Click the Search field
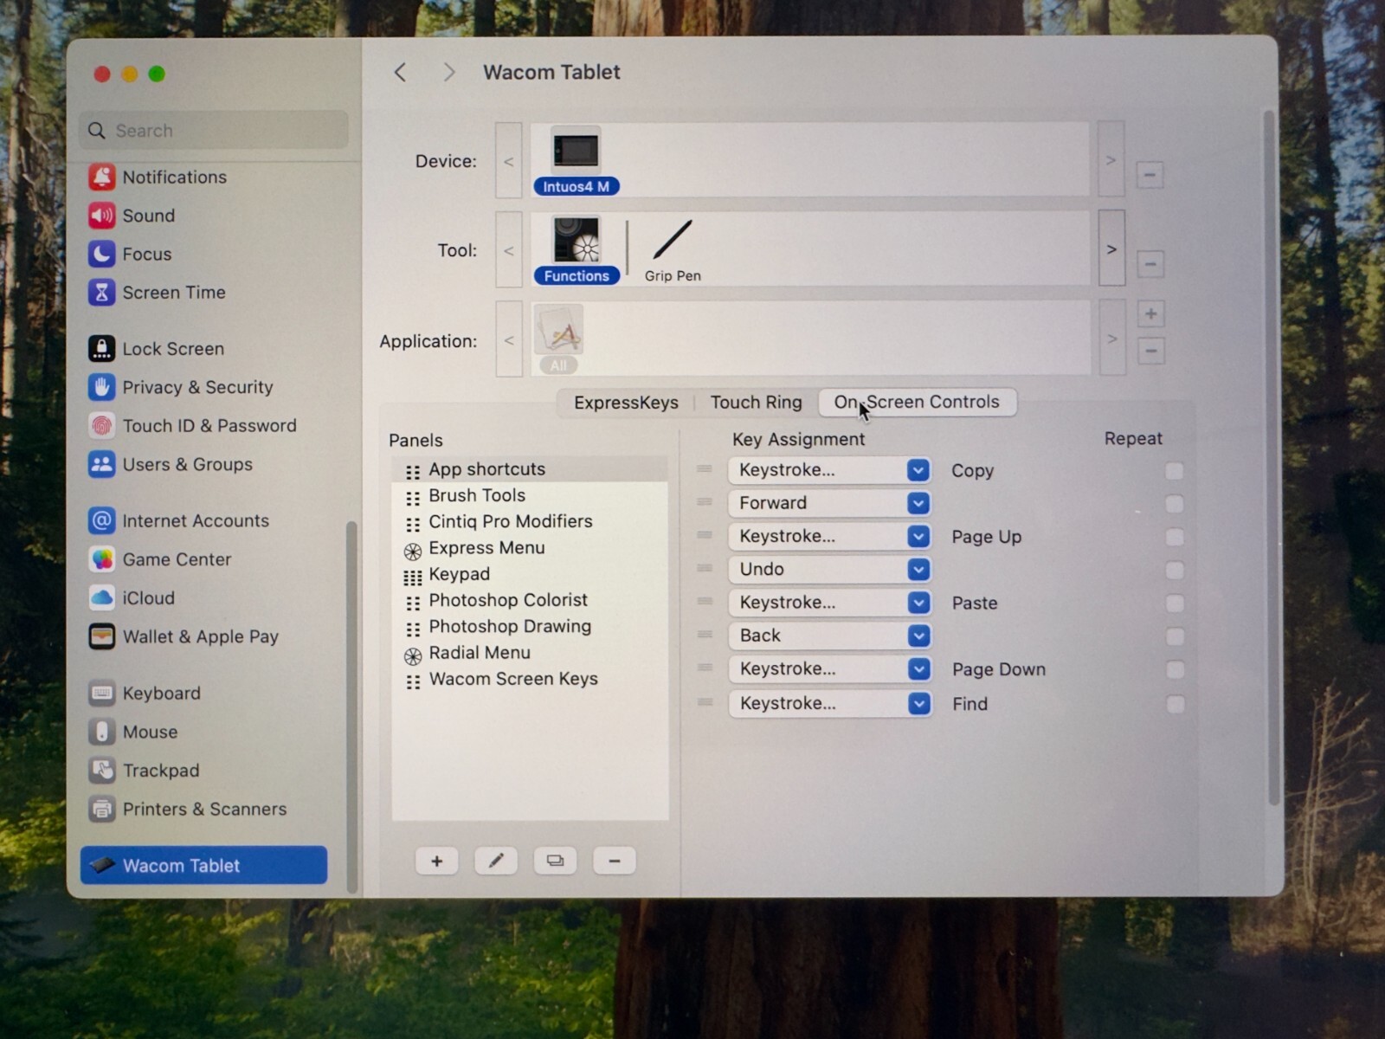This screenshot has width=1385, height=1039. 214,131
